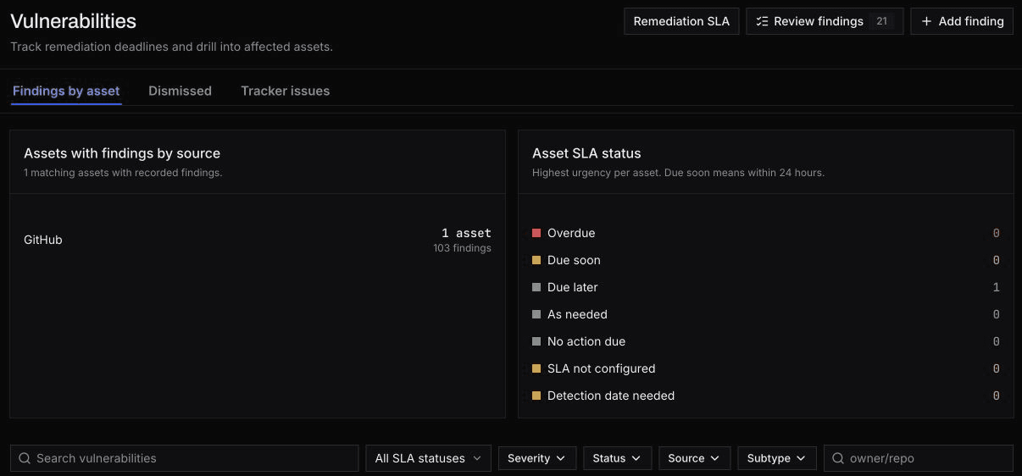Open the Tracker issues tab
The height and width of the screenshot is (476, 1022).
point(285,91)
